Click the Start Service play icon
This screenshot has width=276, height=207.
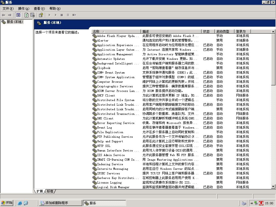(50, 15)
